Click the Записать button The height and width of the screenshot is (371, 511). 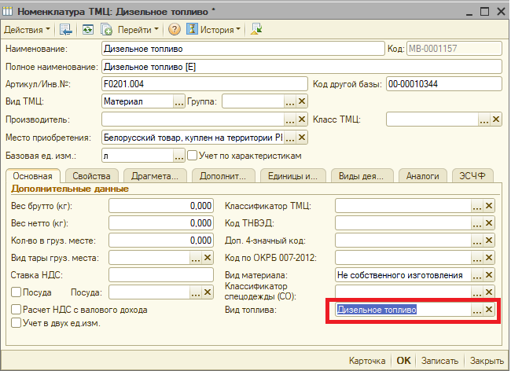coord(439,361)
